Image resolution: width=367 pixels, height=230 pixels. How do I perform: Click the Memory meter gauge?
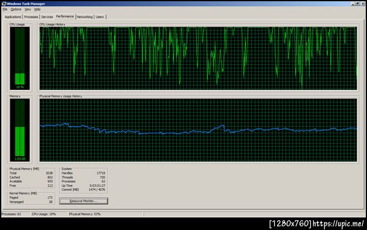coord(20,130)
